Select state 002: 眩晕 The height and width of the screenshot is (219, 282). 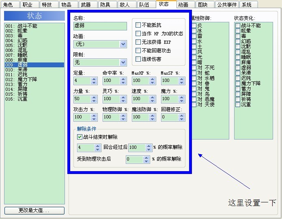click(34, 31)
